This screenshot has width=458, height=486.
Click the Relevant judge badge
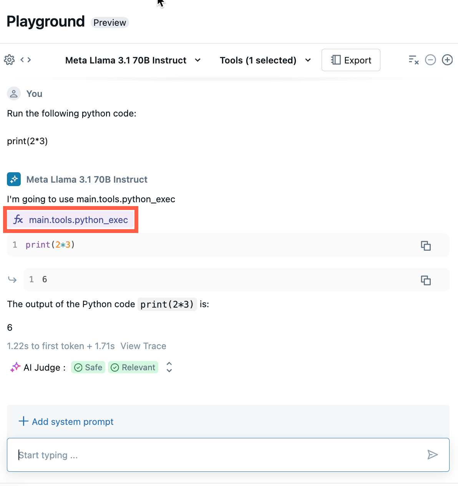click(x=133, y=368)
